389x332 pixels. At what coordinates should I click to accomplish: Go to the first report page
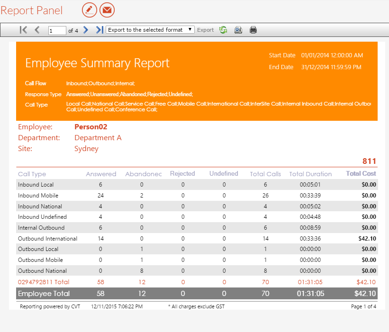(23, 30)
